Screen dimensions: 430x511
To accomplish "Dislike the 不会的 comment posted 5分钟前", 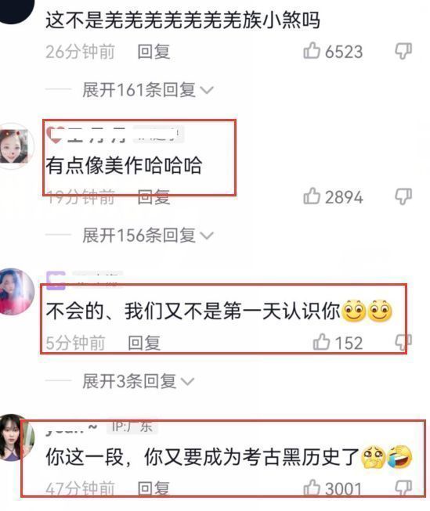I will (403, 342).
